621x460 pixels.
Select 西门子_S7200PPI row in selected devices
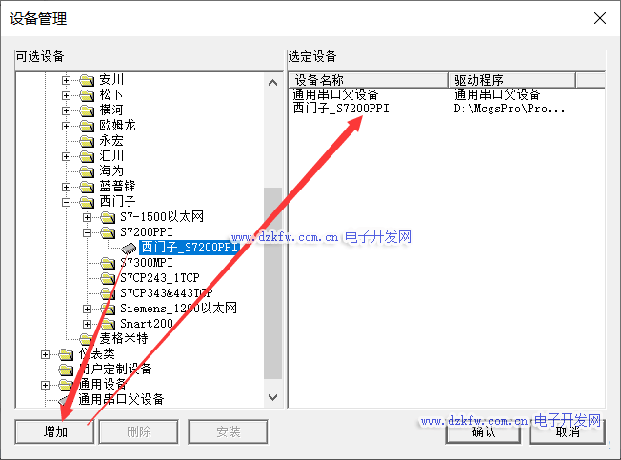tap(341, 109)
